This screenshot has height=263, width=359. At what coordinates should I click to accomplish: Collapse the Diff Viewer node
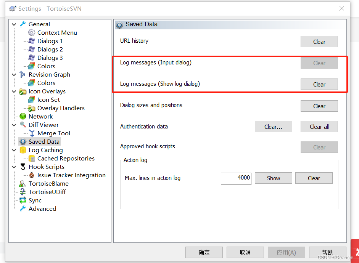(x=14, y=125)
